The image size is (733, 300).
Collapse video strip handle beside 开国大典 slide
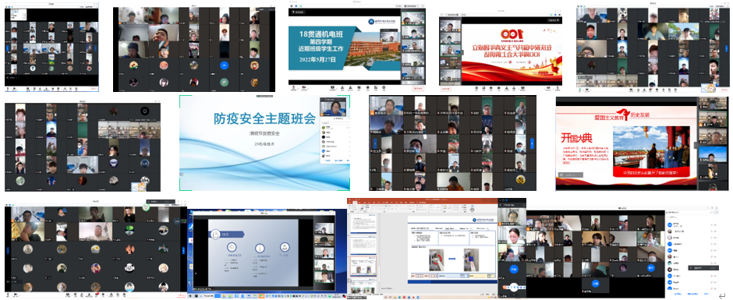coord(695,145)
